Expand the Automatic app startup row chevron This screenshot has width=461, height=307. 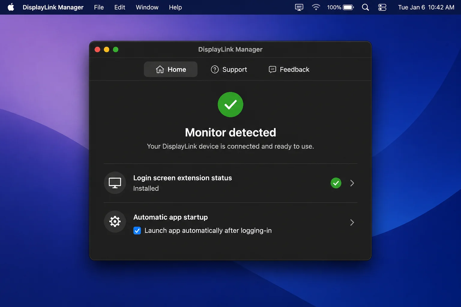[x=352, y=222]
